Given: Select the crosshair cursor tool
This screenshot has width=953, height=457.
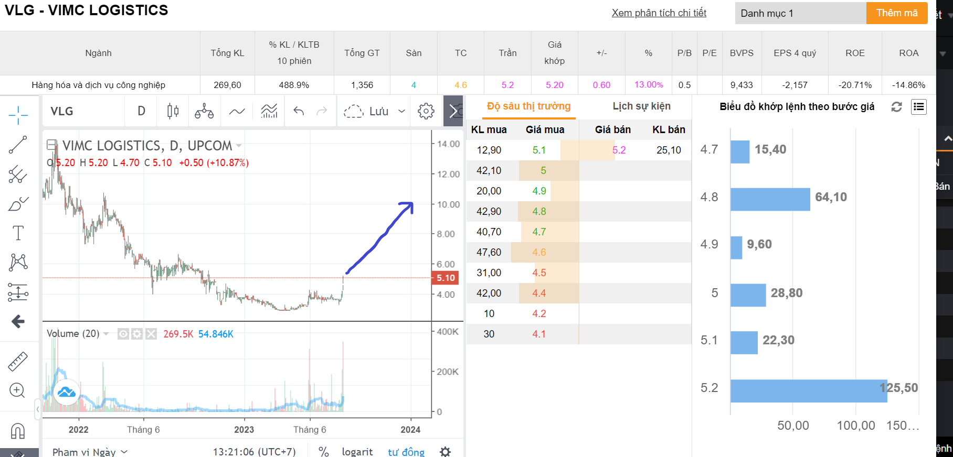Looking at the screenshot, I should pyautogui.click(x=18, y=115).
